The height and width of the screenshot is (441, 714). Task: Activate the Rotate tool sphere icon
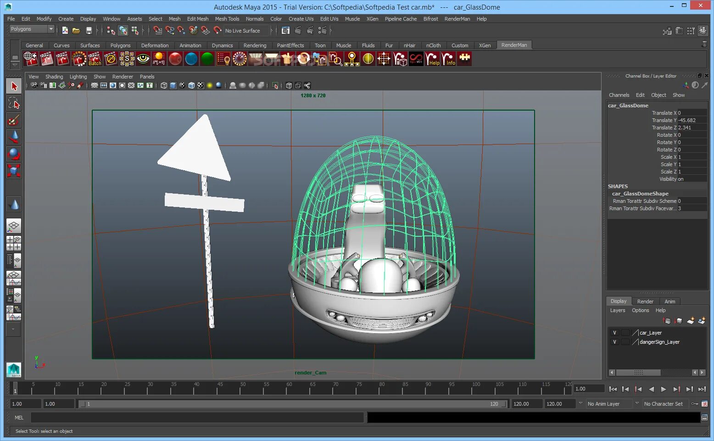click(14, 154)
